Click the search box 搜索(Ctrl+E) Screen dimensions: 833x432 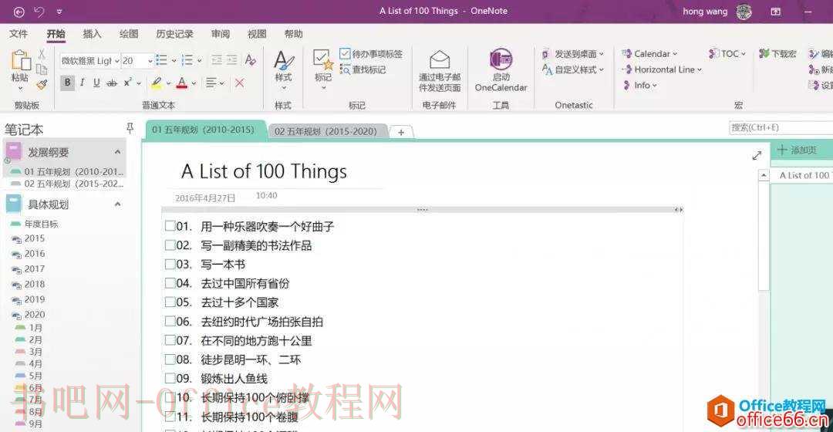tap(781, 127)
